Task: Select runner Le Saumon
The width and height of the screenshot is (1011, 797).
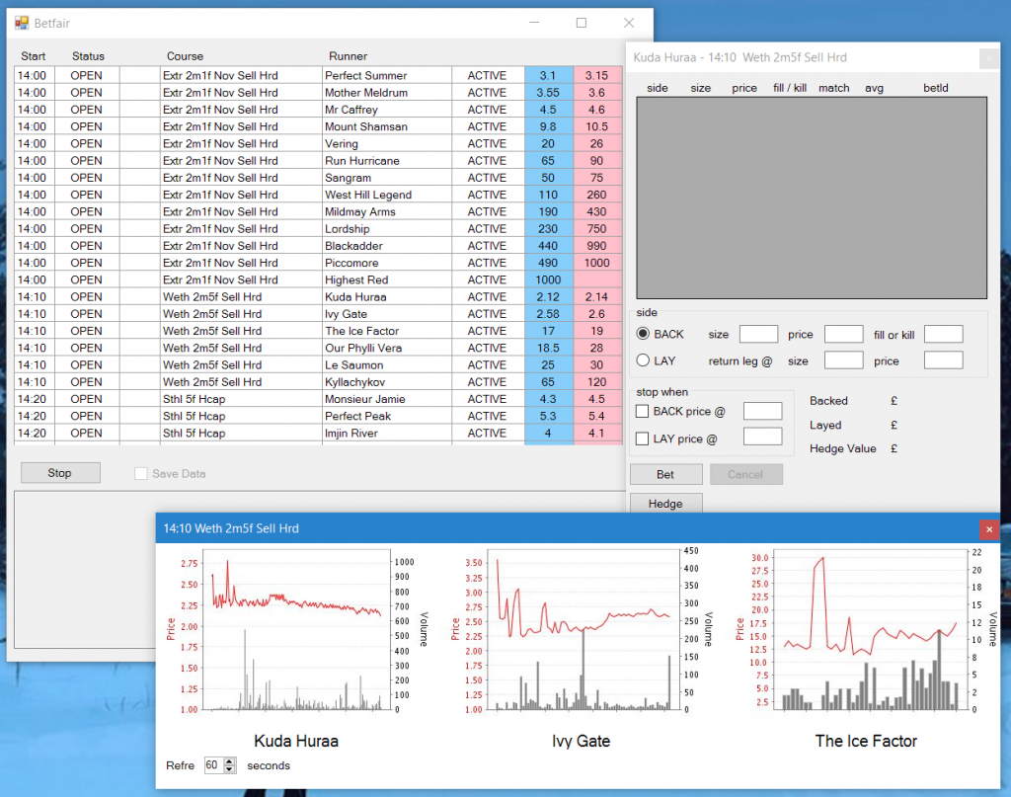Action: click(387, 365)
